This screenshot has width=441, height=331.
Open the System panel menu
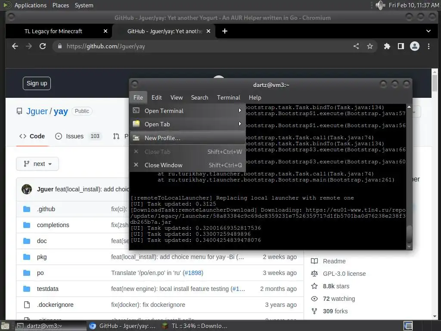click(x=84, y=5)
